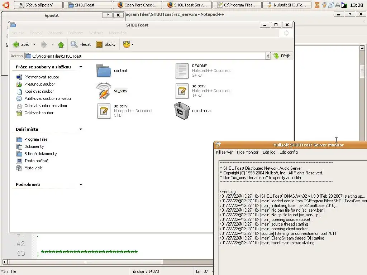Image resolution: width=367 pixels, height=275 pixels.
Task: Open the address bar dropdown stepper
Action: click(268, 56)
